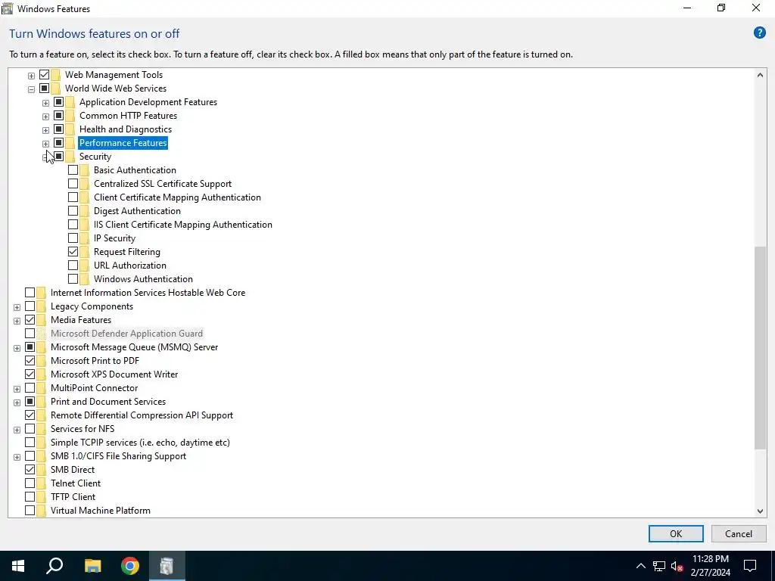Click folder icon beside Security
This screenshot has width=775, height=581.
pyautogui.click(x=70, y=156)
